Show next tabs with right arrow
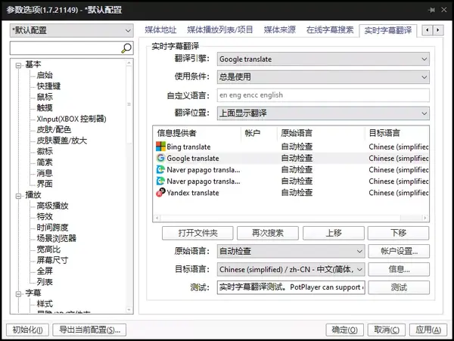The image size is (454, 341). (438, 29)
